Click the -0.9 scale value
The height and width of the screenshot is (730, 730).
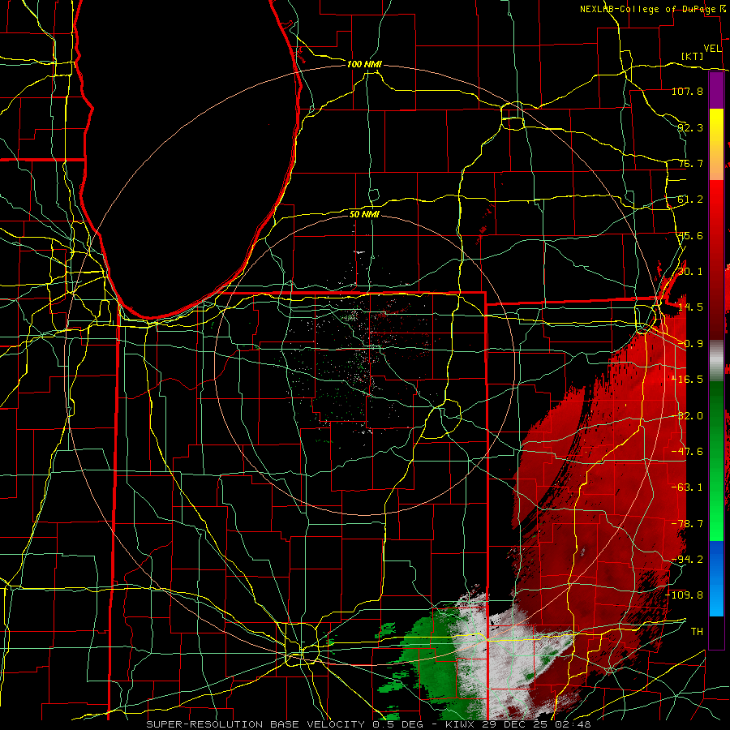[690, 344]
